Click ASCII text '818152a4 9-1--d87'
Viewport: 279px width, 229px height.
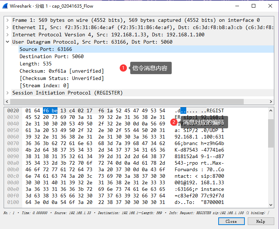(x=199, y=156)
